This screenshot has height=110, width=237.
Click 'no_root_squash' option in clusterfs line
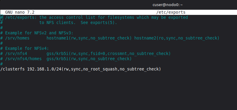100,69
